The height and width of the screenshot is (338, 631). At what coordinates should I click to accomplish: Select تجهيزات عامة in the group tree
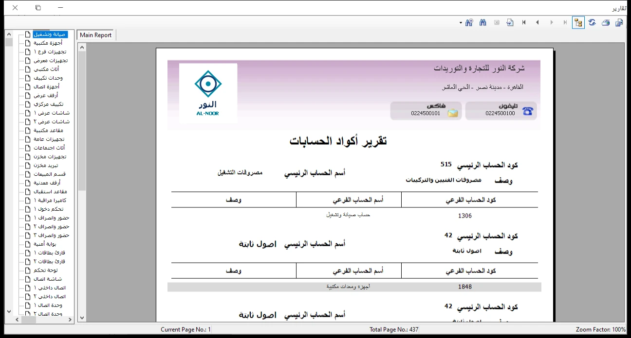point(49,139)
